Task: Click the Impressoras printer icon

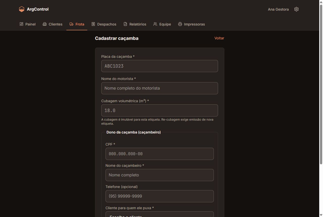Action: (180, 24)
